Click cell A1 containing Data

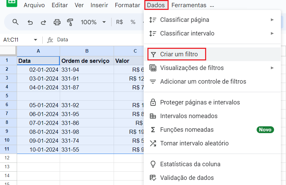coord(38,60)
